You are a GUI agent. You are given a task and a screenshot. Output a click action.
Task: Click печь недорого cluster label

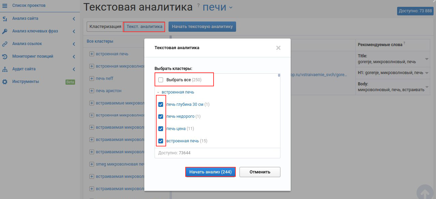(180, 116)
